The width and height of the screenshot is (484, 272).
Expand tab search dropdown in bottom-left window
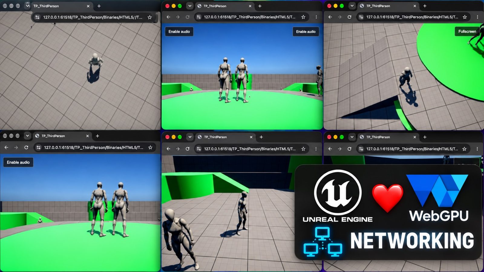click(27, 136)
